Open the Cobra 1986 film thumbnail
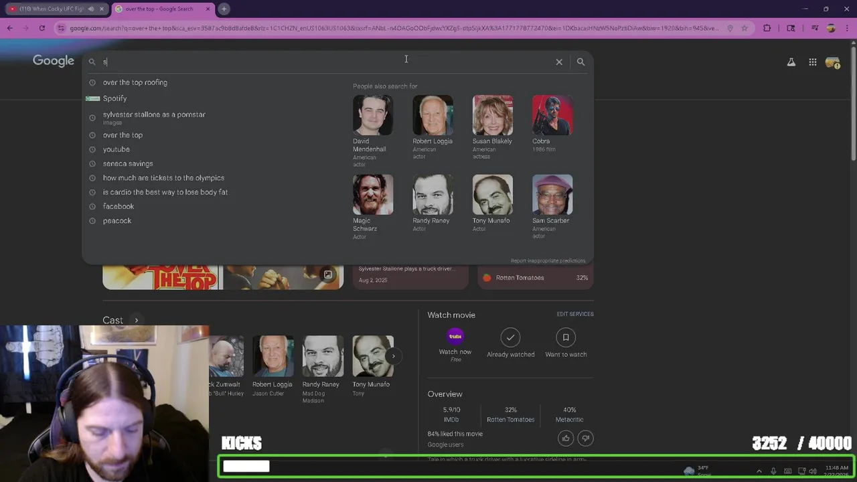 [x=552, y=115]
